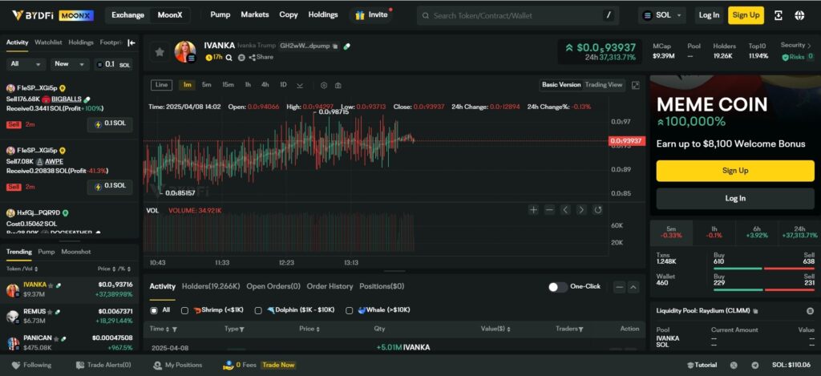Take a chart snapshot with the camera icon
821x376 pixels.
(338, 85)
